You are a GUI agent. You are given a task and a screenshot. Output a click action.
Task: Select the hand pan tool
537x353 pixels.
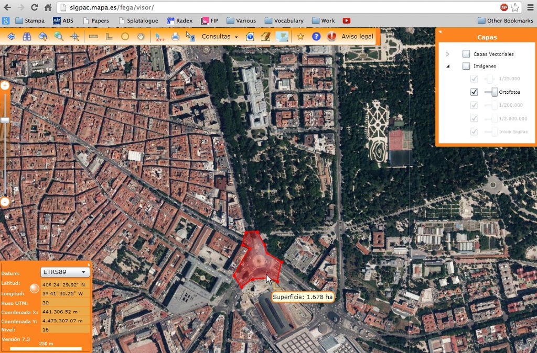coord(141,37)
